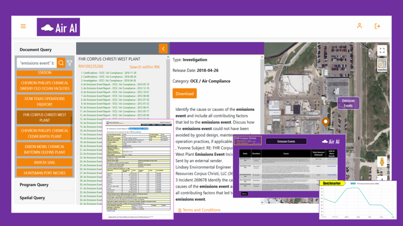Click Search within RN link
Image resolution: width=403 pixels, height=226 pixels.
coord(144,67)
